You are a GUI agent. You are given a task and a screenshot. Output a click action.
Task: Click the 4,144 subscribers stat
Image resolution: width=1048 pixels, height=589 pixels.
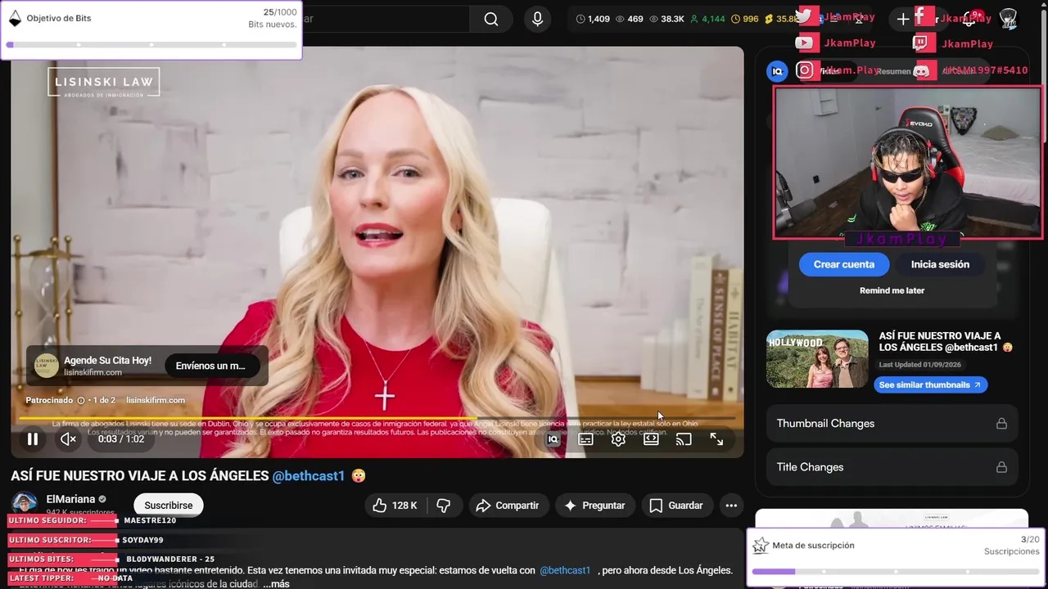pyautogui.click(x=707, y=19)
